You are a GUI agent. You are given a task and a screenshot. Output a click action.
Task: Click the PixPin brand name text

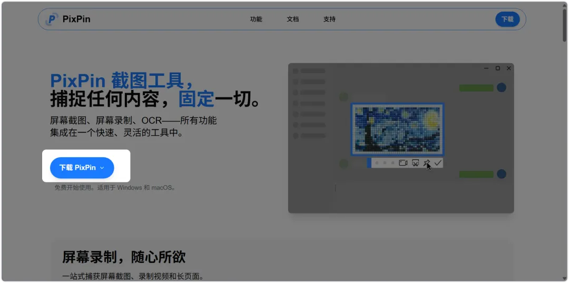point(76,19)
